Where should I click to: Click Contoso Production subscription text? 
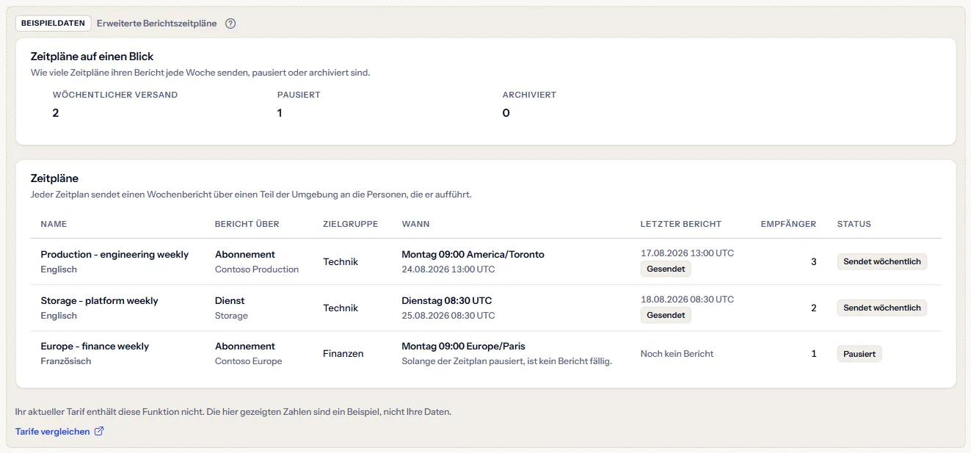coord(257,269)
